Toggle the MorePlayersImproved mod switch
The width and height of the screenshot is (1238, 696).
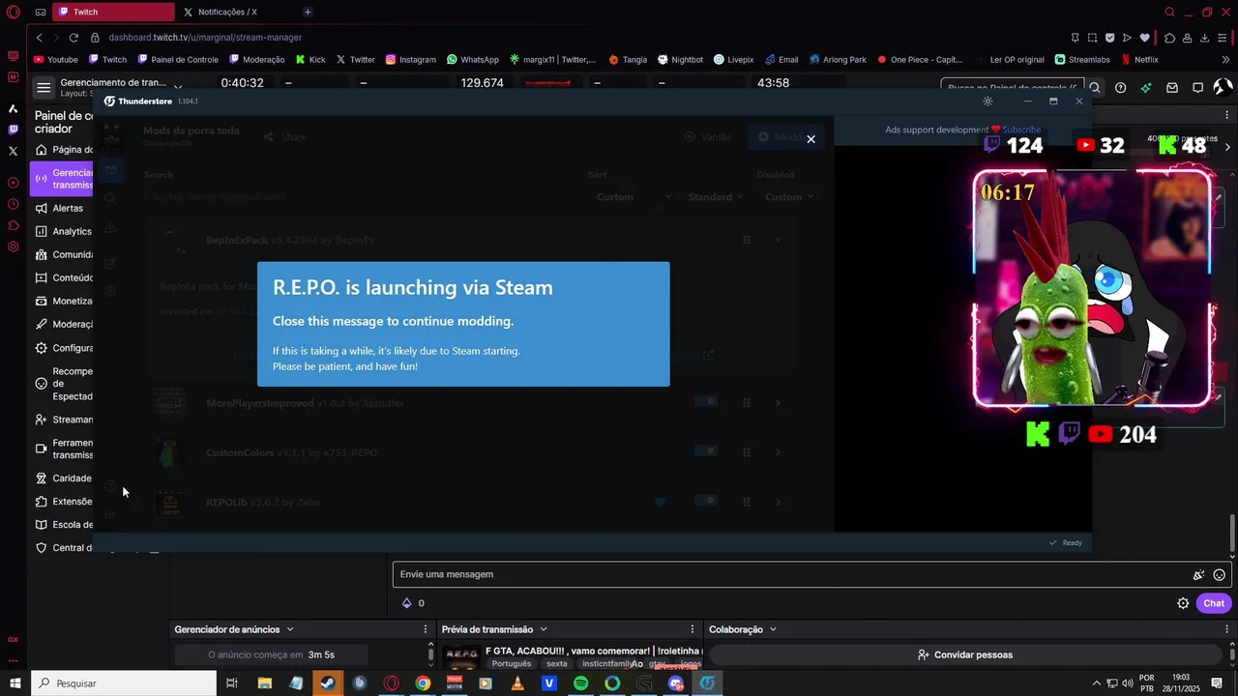[x=706, y=401]
